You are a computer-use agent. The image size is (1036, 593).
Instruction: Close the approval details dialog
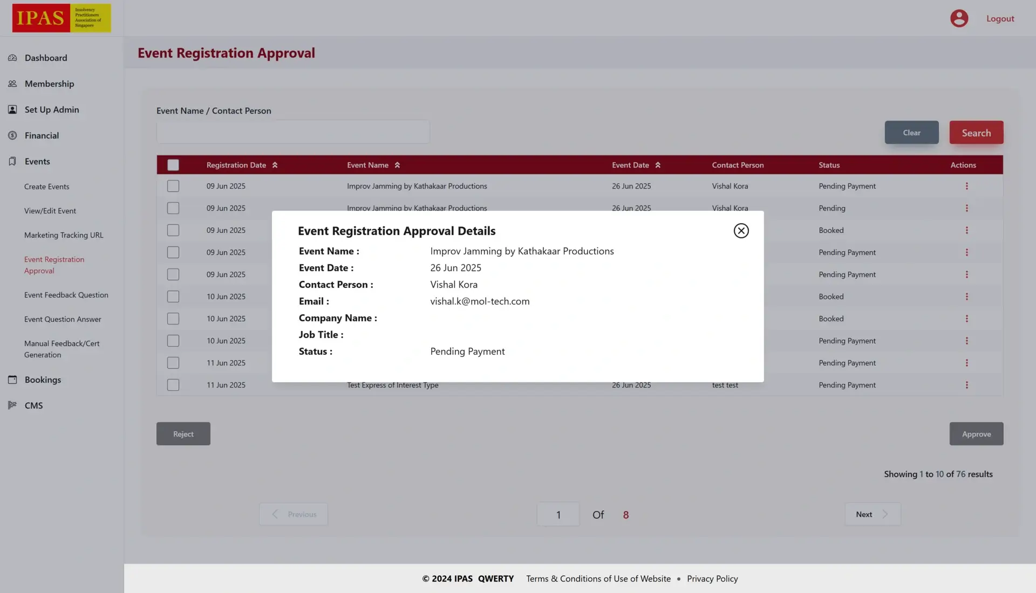741,231
